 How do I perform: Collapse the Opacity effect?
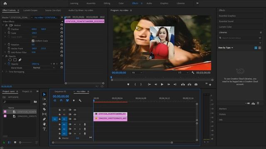pos(3,56)
